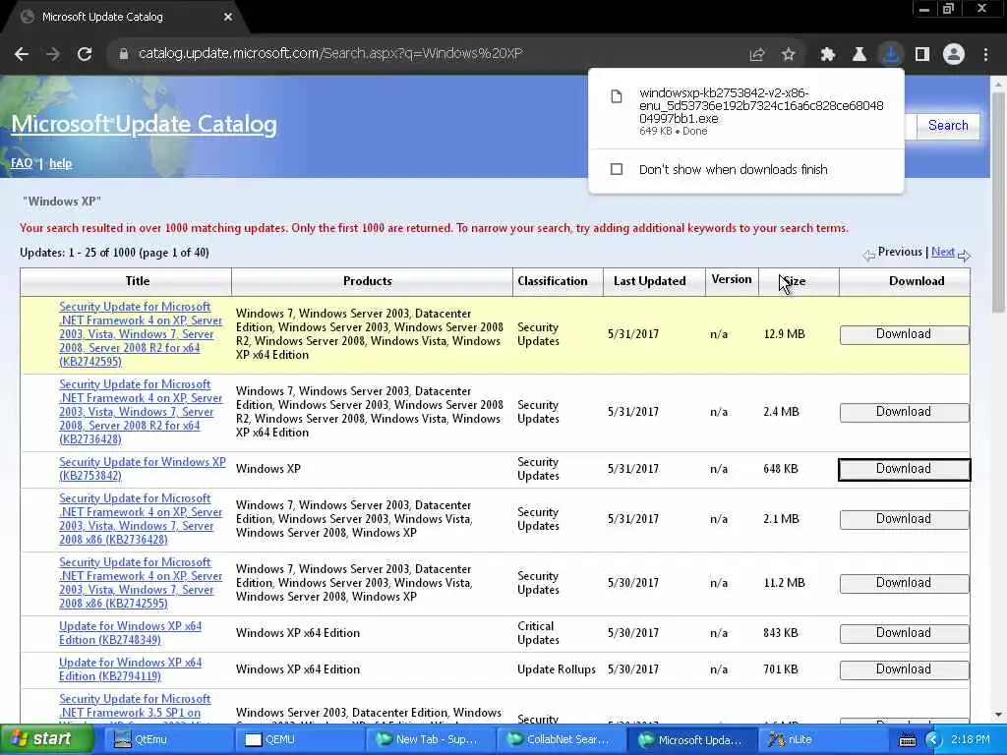
Task: Click the Previous page arrow icon
Action: (869, 256)
